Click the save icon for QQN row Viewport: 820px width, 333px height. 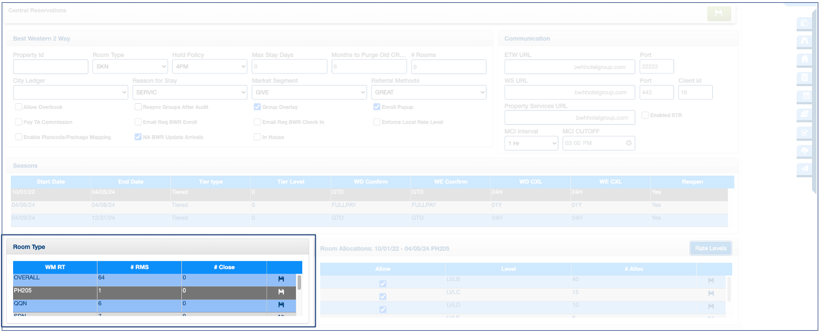pos(281,305)
